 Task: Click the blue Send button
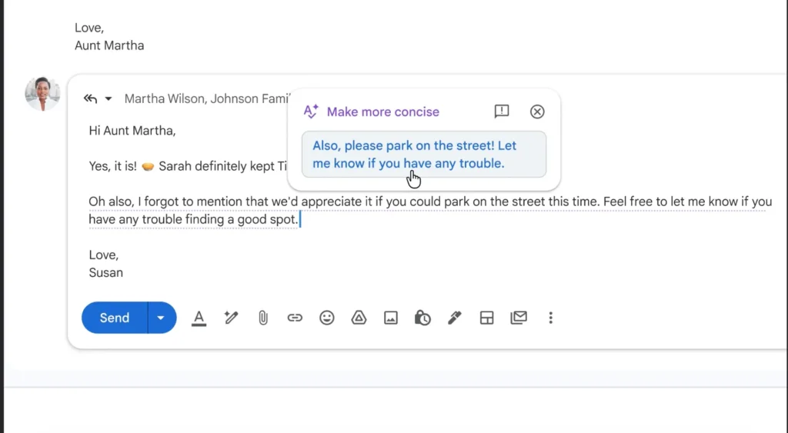(x=115, y=318)
